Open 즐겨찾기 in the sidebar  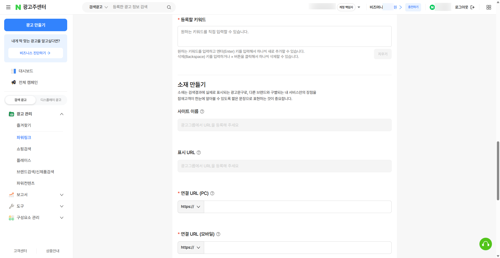click(x=24, y=125)
